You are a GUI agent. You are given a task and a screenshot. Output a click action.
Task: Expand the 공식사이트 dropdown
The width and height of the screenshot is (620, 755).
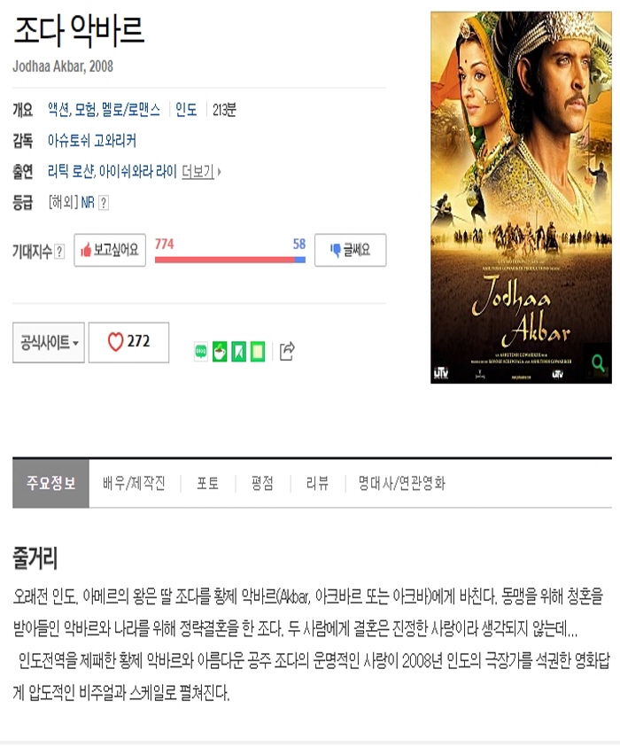[49, 342]
